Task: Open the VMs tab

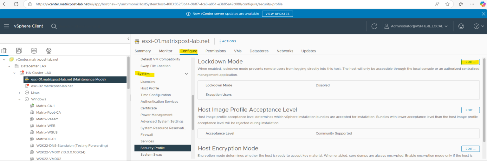Action: 238,51
